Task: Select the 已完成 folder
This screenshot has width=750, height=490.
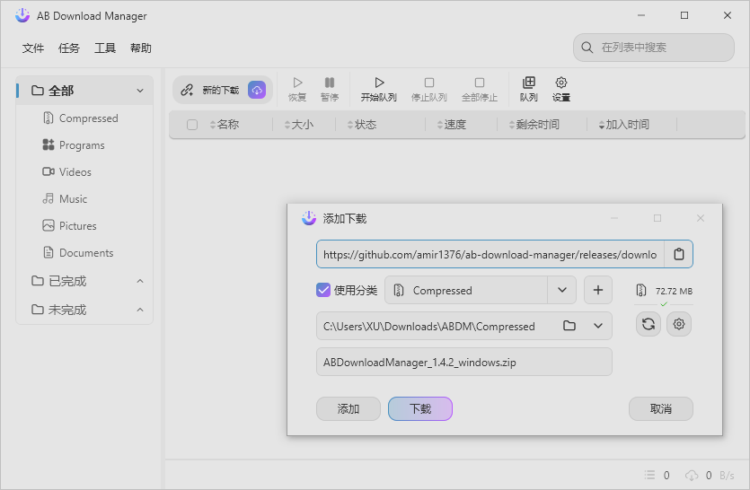Action: pos(85,281)
